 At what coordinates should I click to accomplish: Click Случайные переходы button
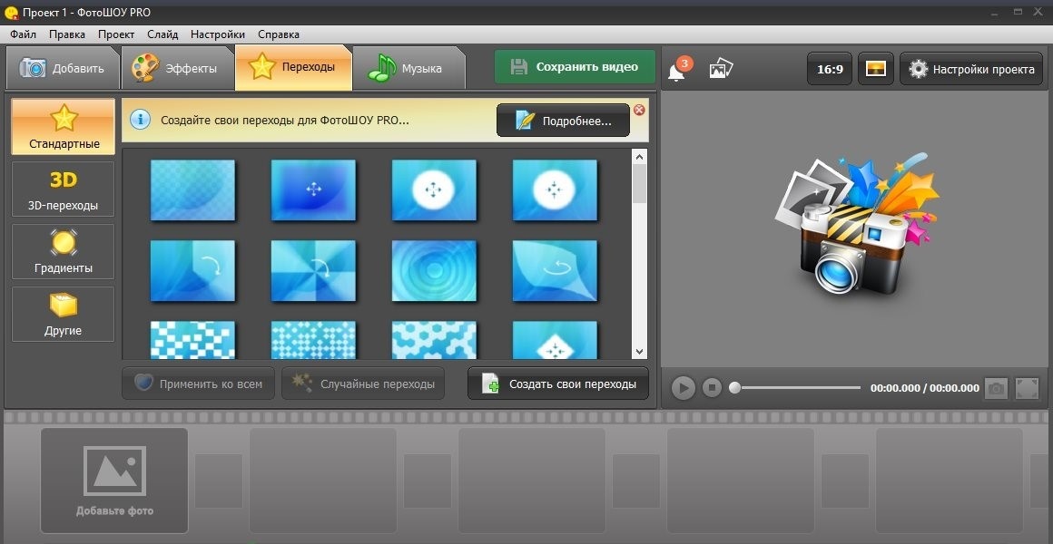pos(362,384)
